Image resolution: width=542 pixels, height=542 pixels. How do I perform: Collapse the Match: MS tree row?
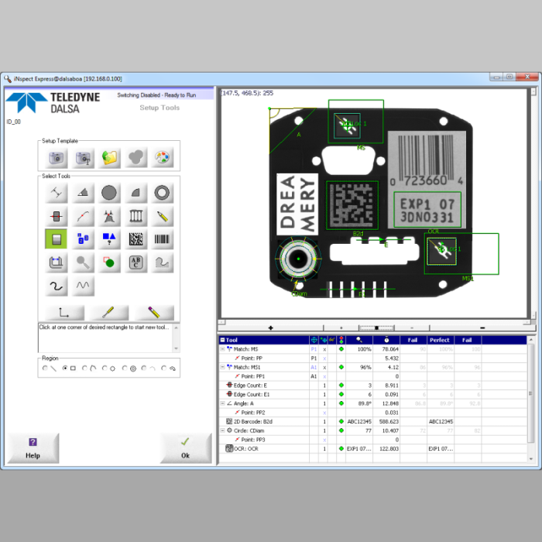coord(223,349)
